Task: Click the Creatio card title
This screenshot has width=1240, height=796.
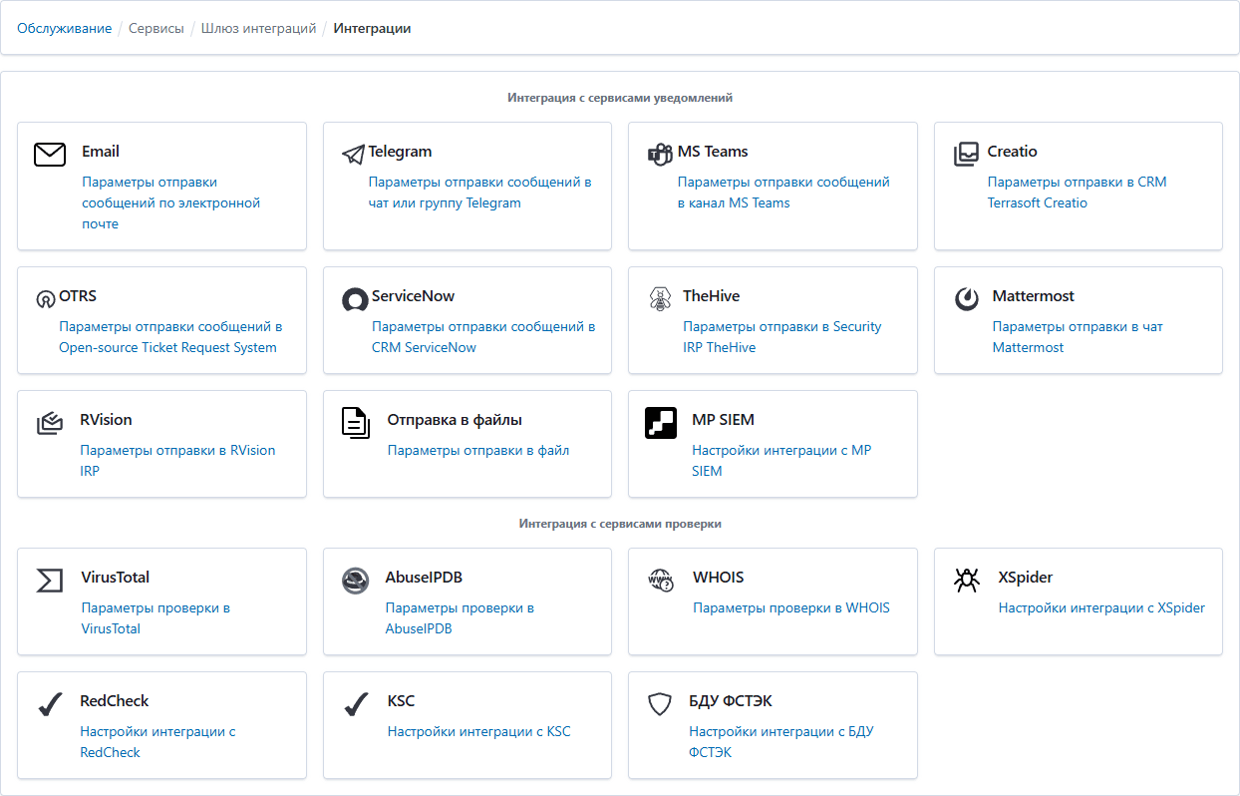Action: [1013, 152]
